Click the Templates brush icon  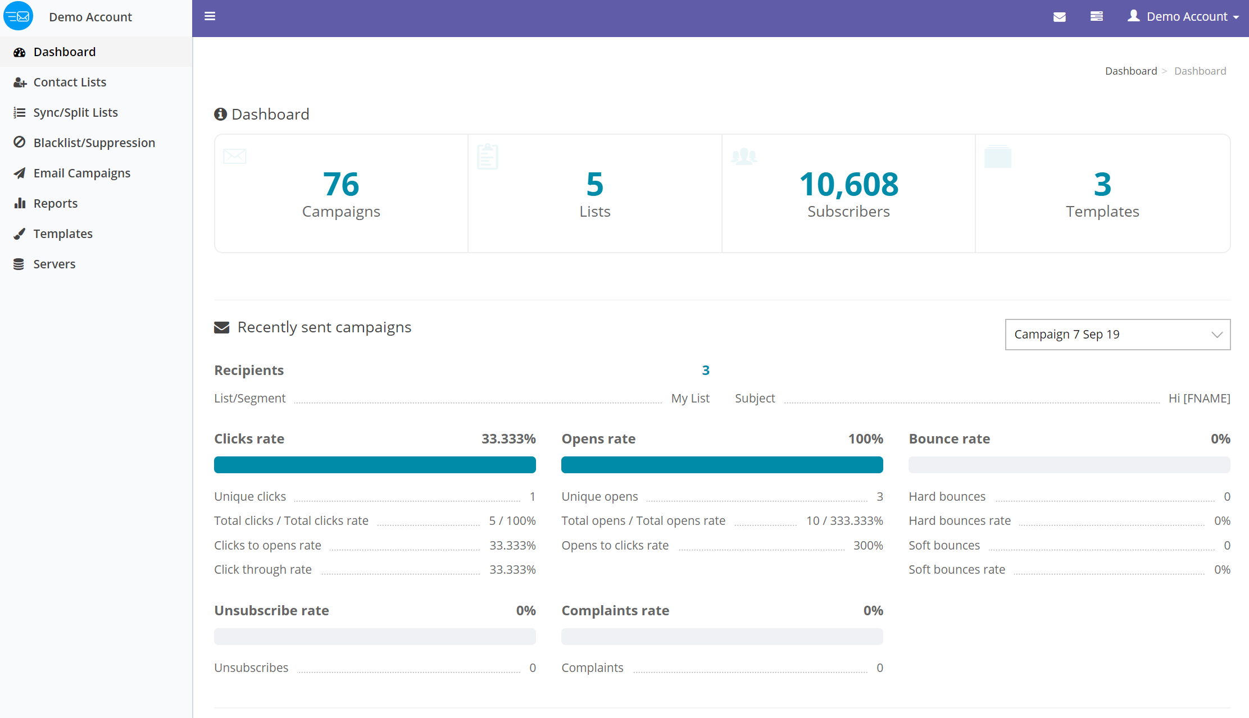coord(20,234)
